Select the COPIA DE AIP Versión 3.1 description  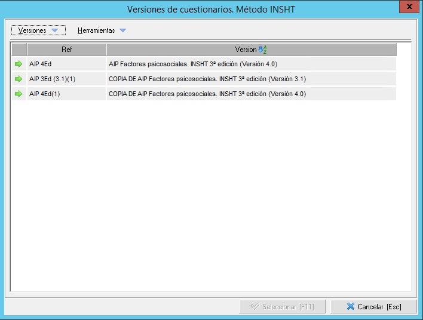point(207,79)
